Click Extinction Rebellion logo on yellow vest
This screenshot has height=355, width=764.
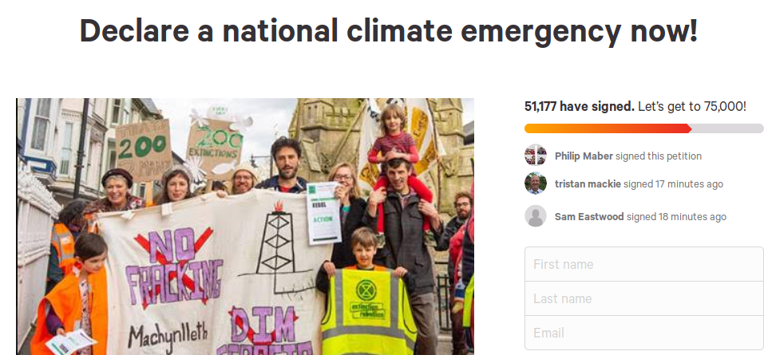[366, 290]
